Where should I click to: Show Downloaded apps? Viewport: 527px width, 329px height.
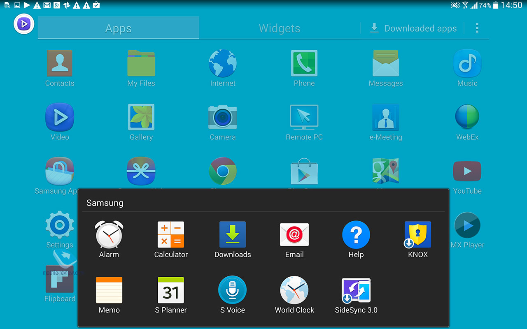pyautogui.click(x=413, y=28)
